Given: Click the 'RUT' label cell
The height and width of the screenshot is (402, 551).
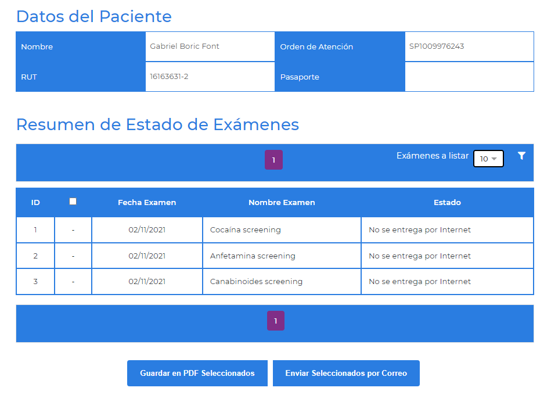Looking at the screenshot, I should pos(81,77).
